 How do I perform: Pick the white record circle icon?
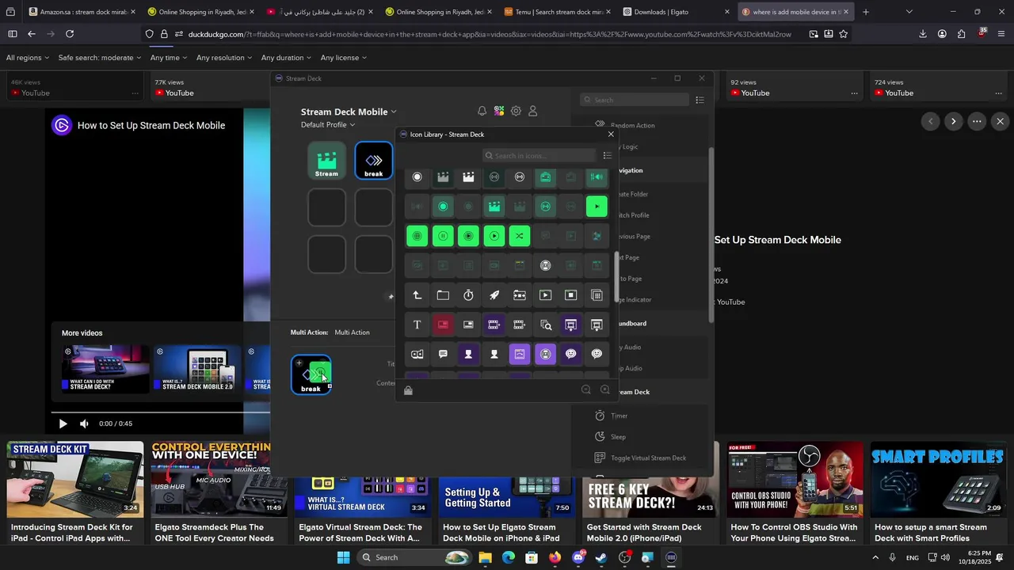pos(417,177)
